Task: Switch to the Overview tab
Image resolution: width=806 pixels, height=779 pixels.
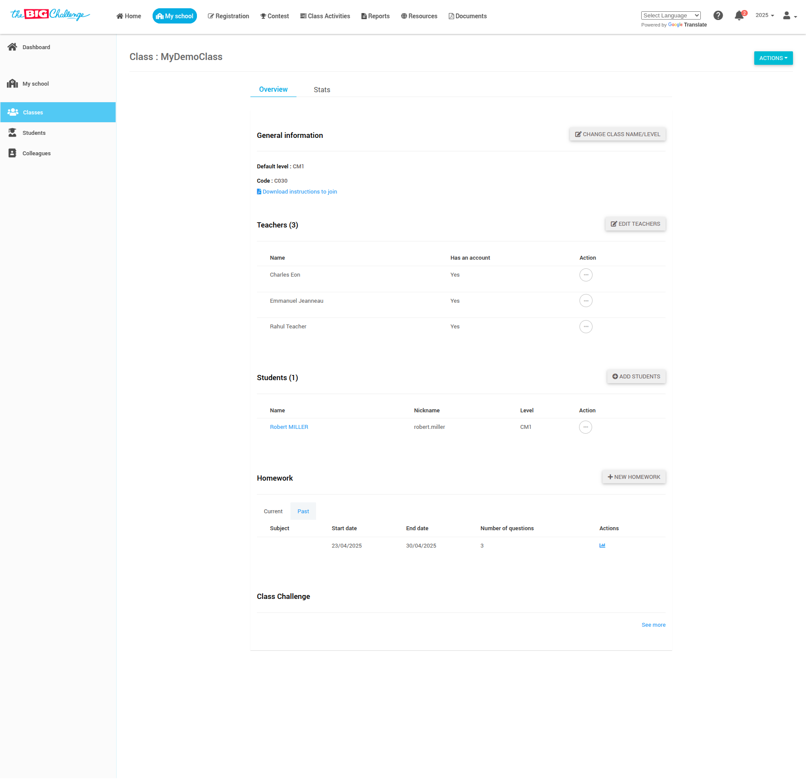Action: pyautogui.click(x=273, y=89)
